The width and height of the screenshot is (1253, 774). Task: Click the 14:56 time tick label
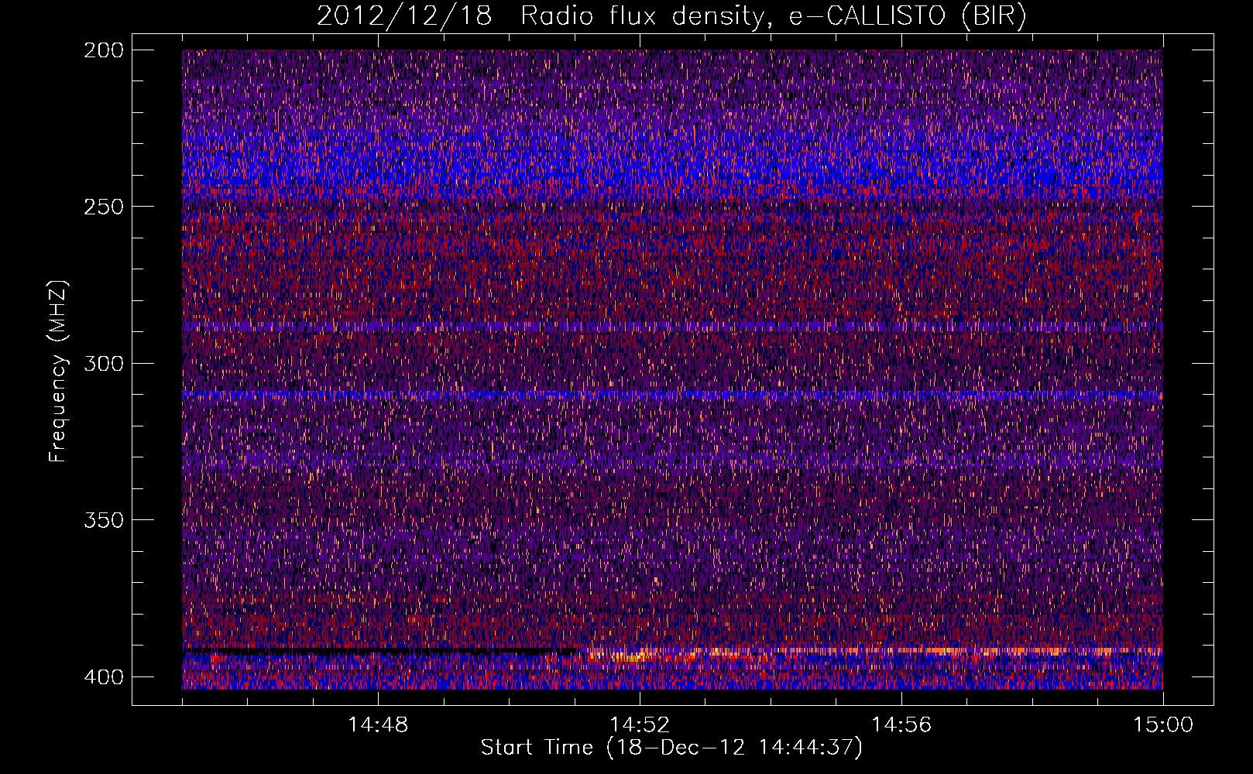click(x=901, y=724)
